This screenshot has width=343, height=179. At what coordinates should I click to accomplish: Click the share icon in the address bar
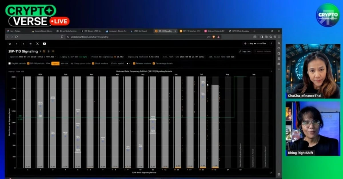coord(209,37)
